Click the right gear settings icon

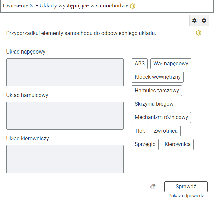click(x=204, y=21)
